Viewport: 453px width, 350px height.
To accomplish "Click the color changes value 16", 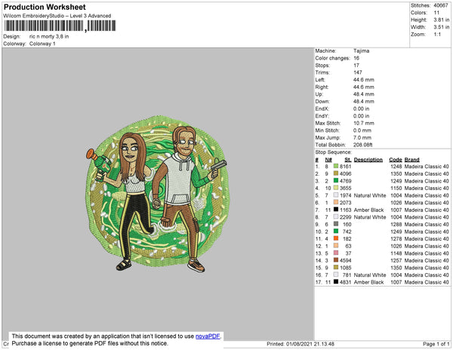I will pos(356,58).
